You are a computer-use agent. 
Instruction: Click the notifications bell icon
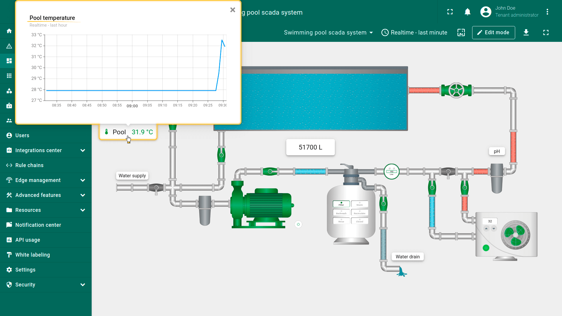[x=467, y=12]
